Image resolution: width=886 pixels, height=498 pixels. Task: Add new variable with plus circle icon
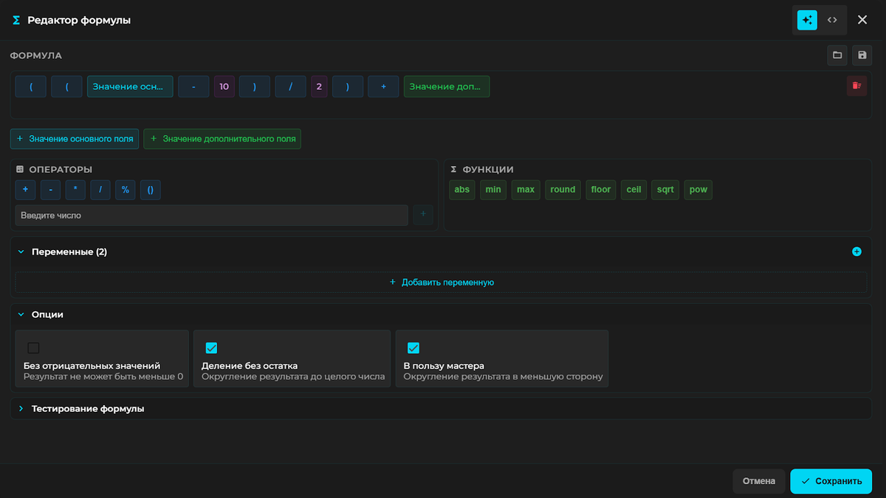click(857, 252)
